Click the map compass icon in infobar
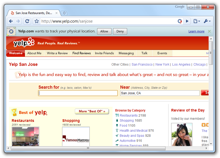Image resolution: width=220 pixels, height=158 pixels. tap(11, 31)
